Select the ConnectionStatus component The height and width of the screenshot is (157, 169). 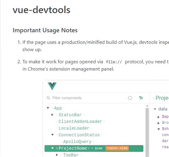79,135
